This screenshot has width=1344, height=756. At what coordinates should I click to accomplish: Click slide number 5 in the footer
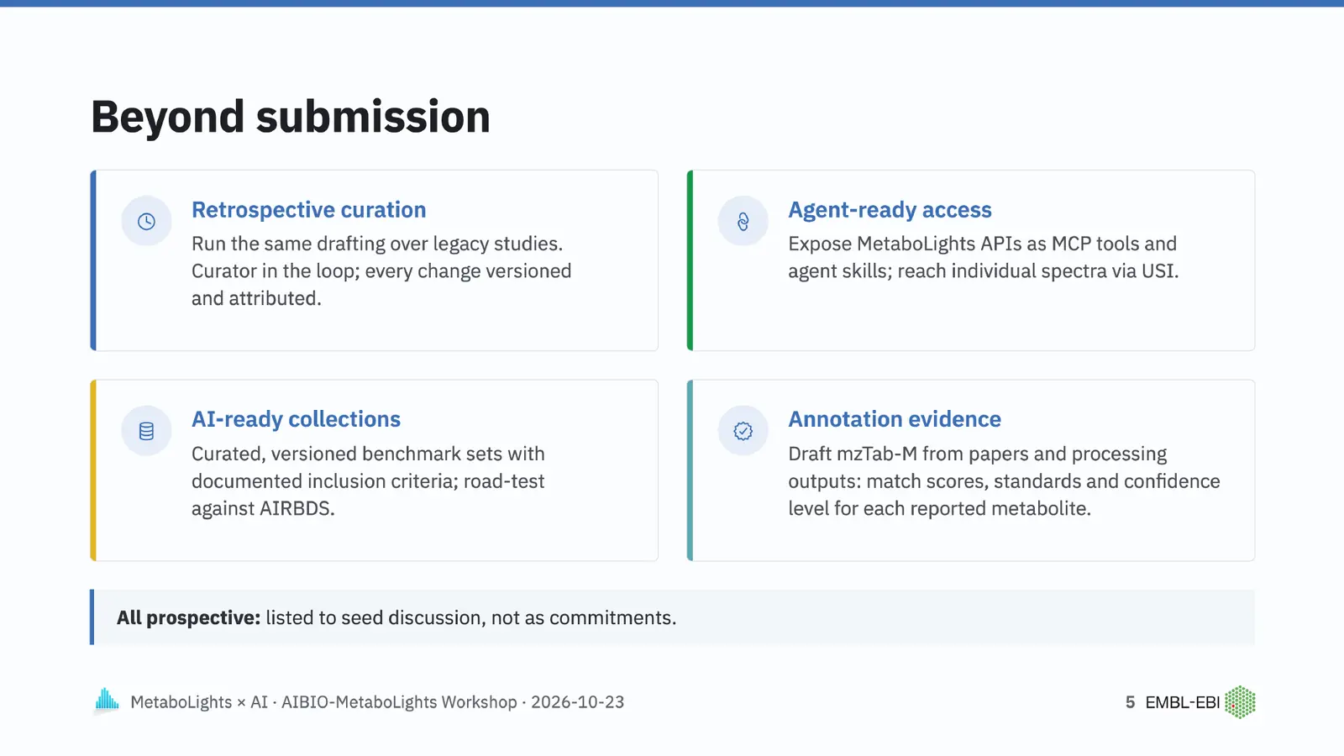(1130, 702)
